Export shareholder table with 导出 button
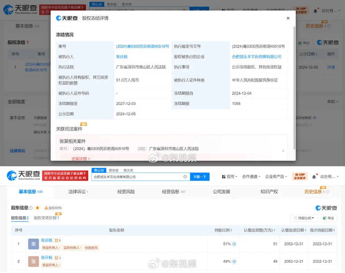 (328, 218)
